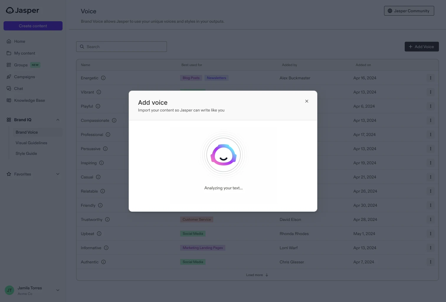This screenshot has width=446, height=302.
Task: Open Jasper Community link
Action: pyautogui.click(x=409, y=11)
